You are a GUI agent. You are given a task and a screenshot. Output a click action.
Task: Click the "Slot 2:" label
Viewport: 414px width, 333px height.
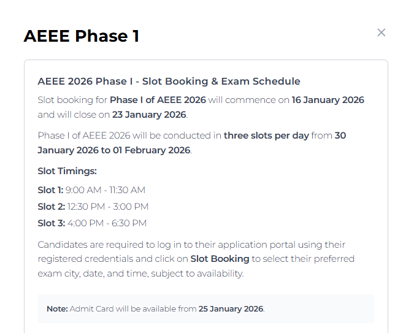(x=51, y=207)
